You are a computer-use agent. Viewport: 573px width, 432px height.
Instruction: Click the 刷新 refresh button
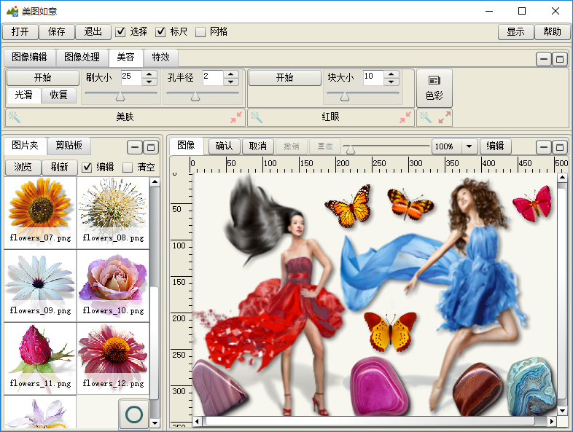coord(60,168)
